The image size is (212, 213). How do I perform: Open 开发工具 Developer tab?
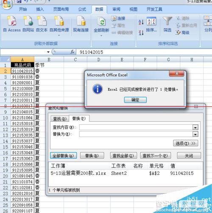[x=154, y=9]
